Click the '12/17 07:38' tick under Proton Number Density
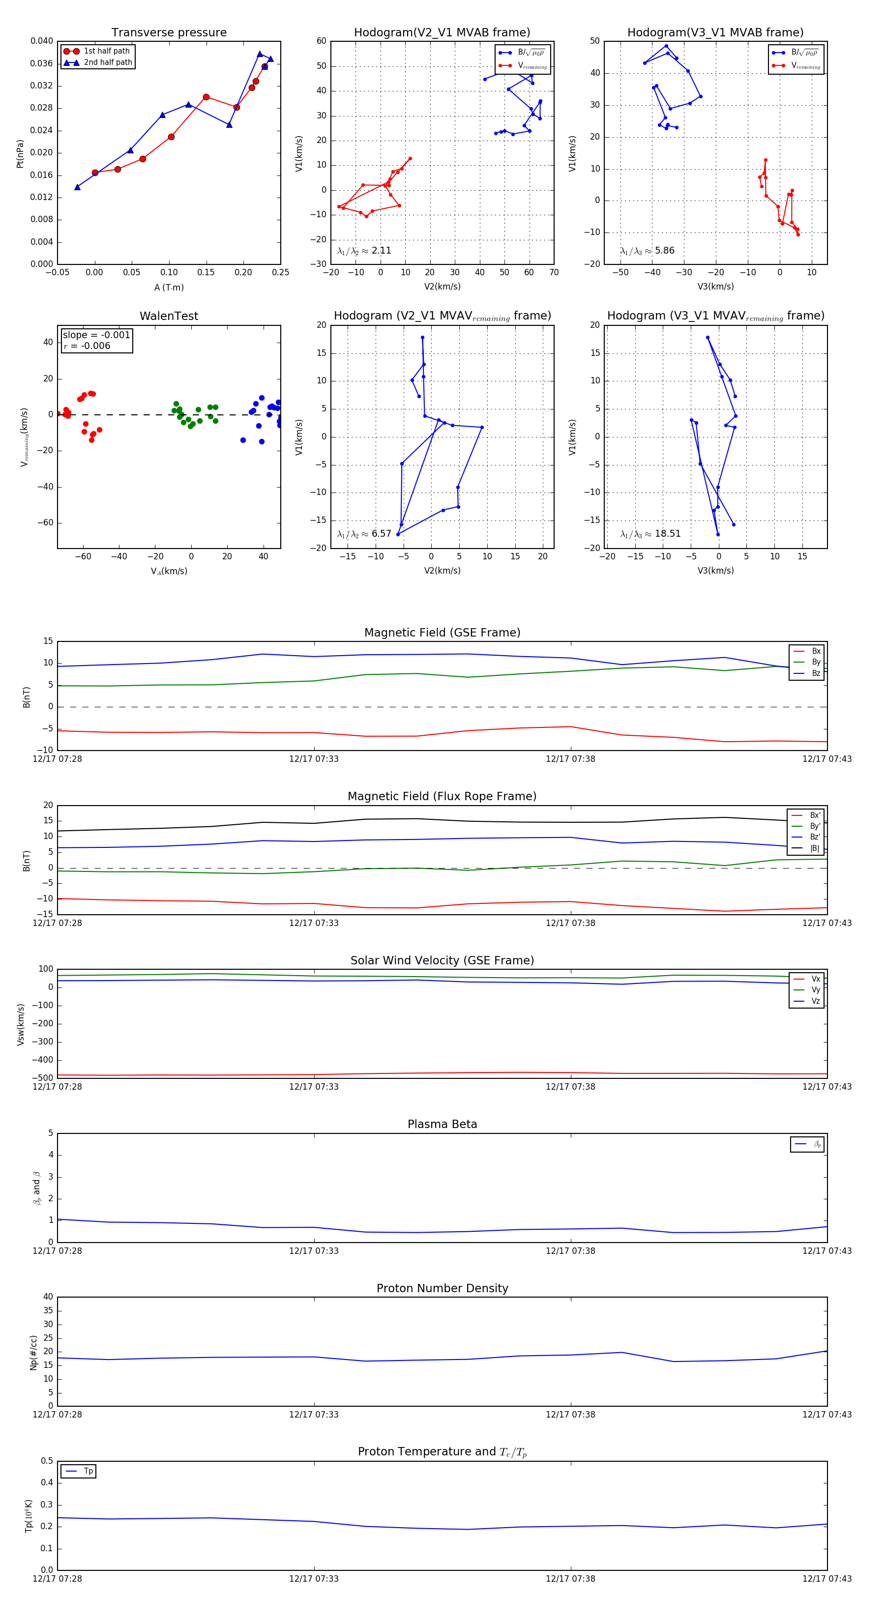 pos(570,1414)
